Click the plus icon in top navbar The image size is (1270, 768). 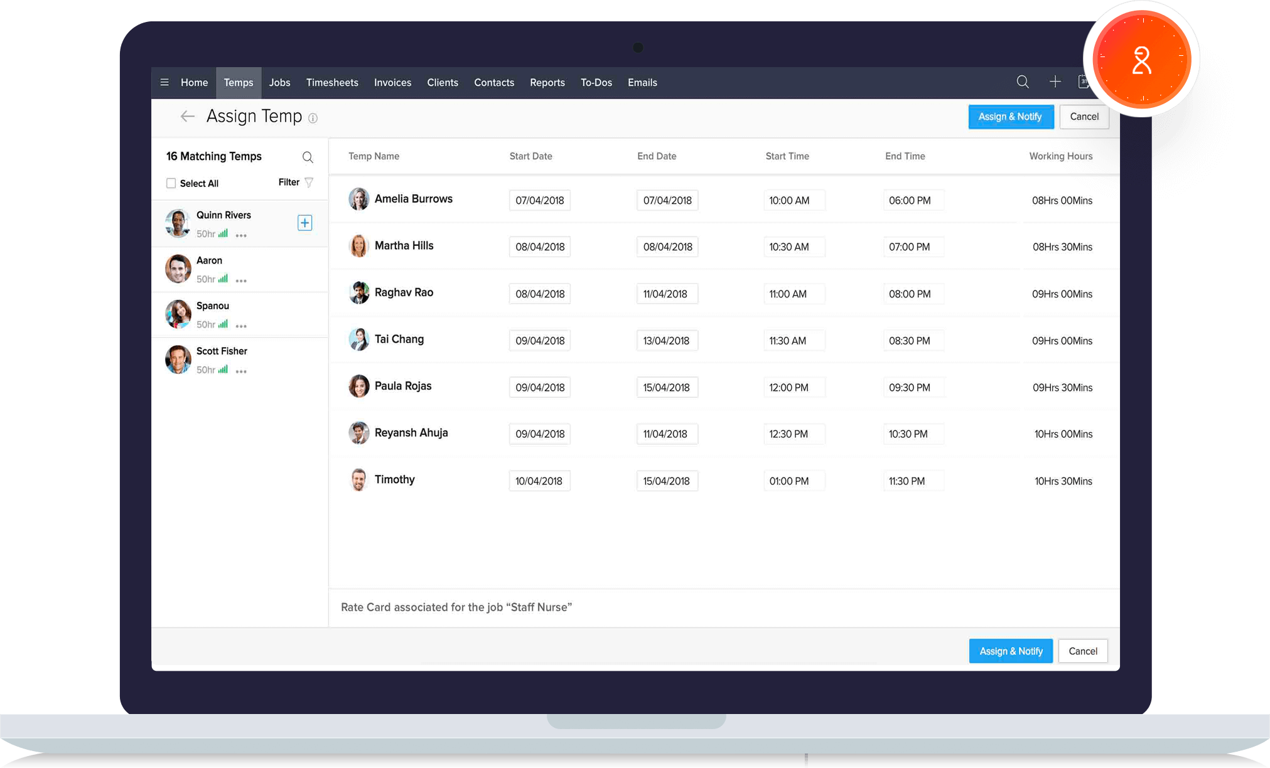1055,82
